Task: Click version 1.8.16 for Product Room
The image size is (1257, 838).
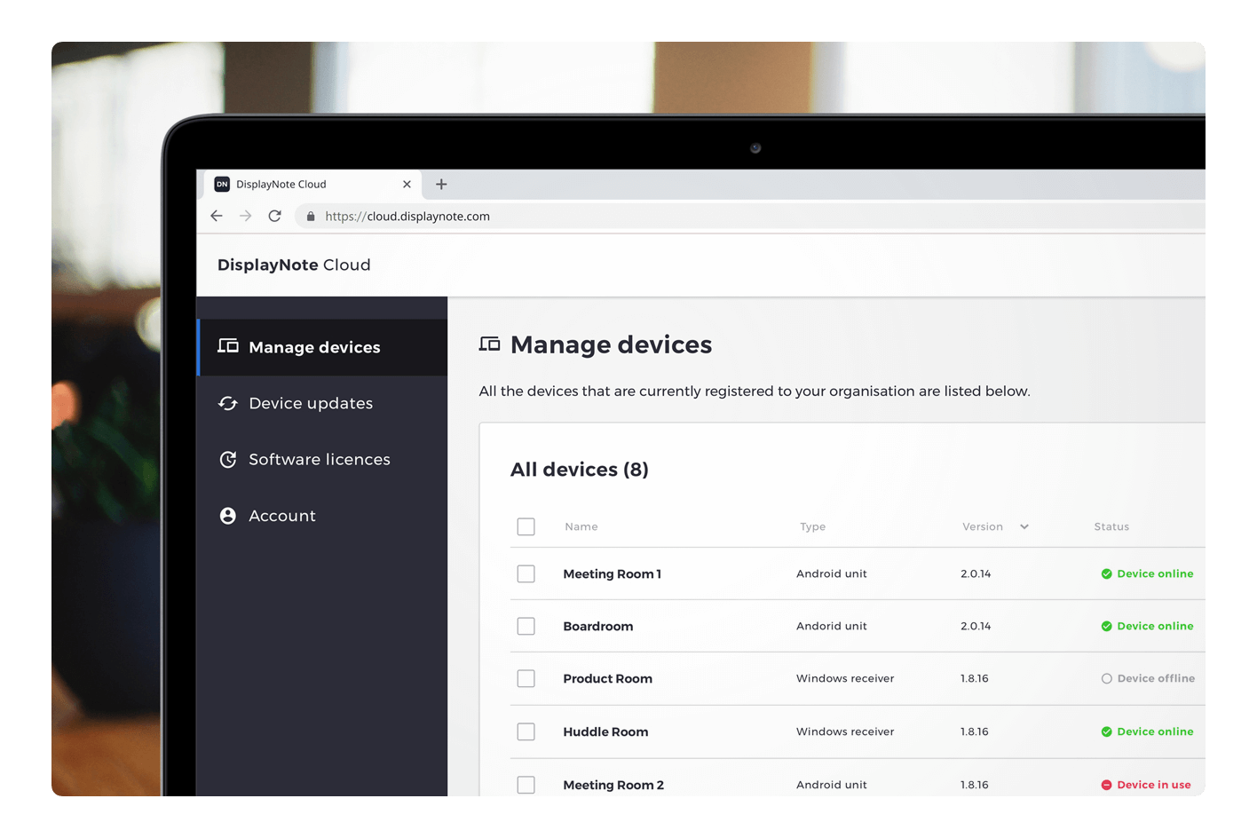Action: [975, 678]
